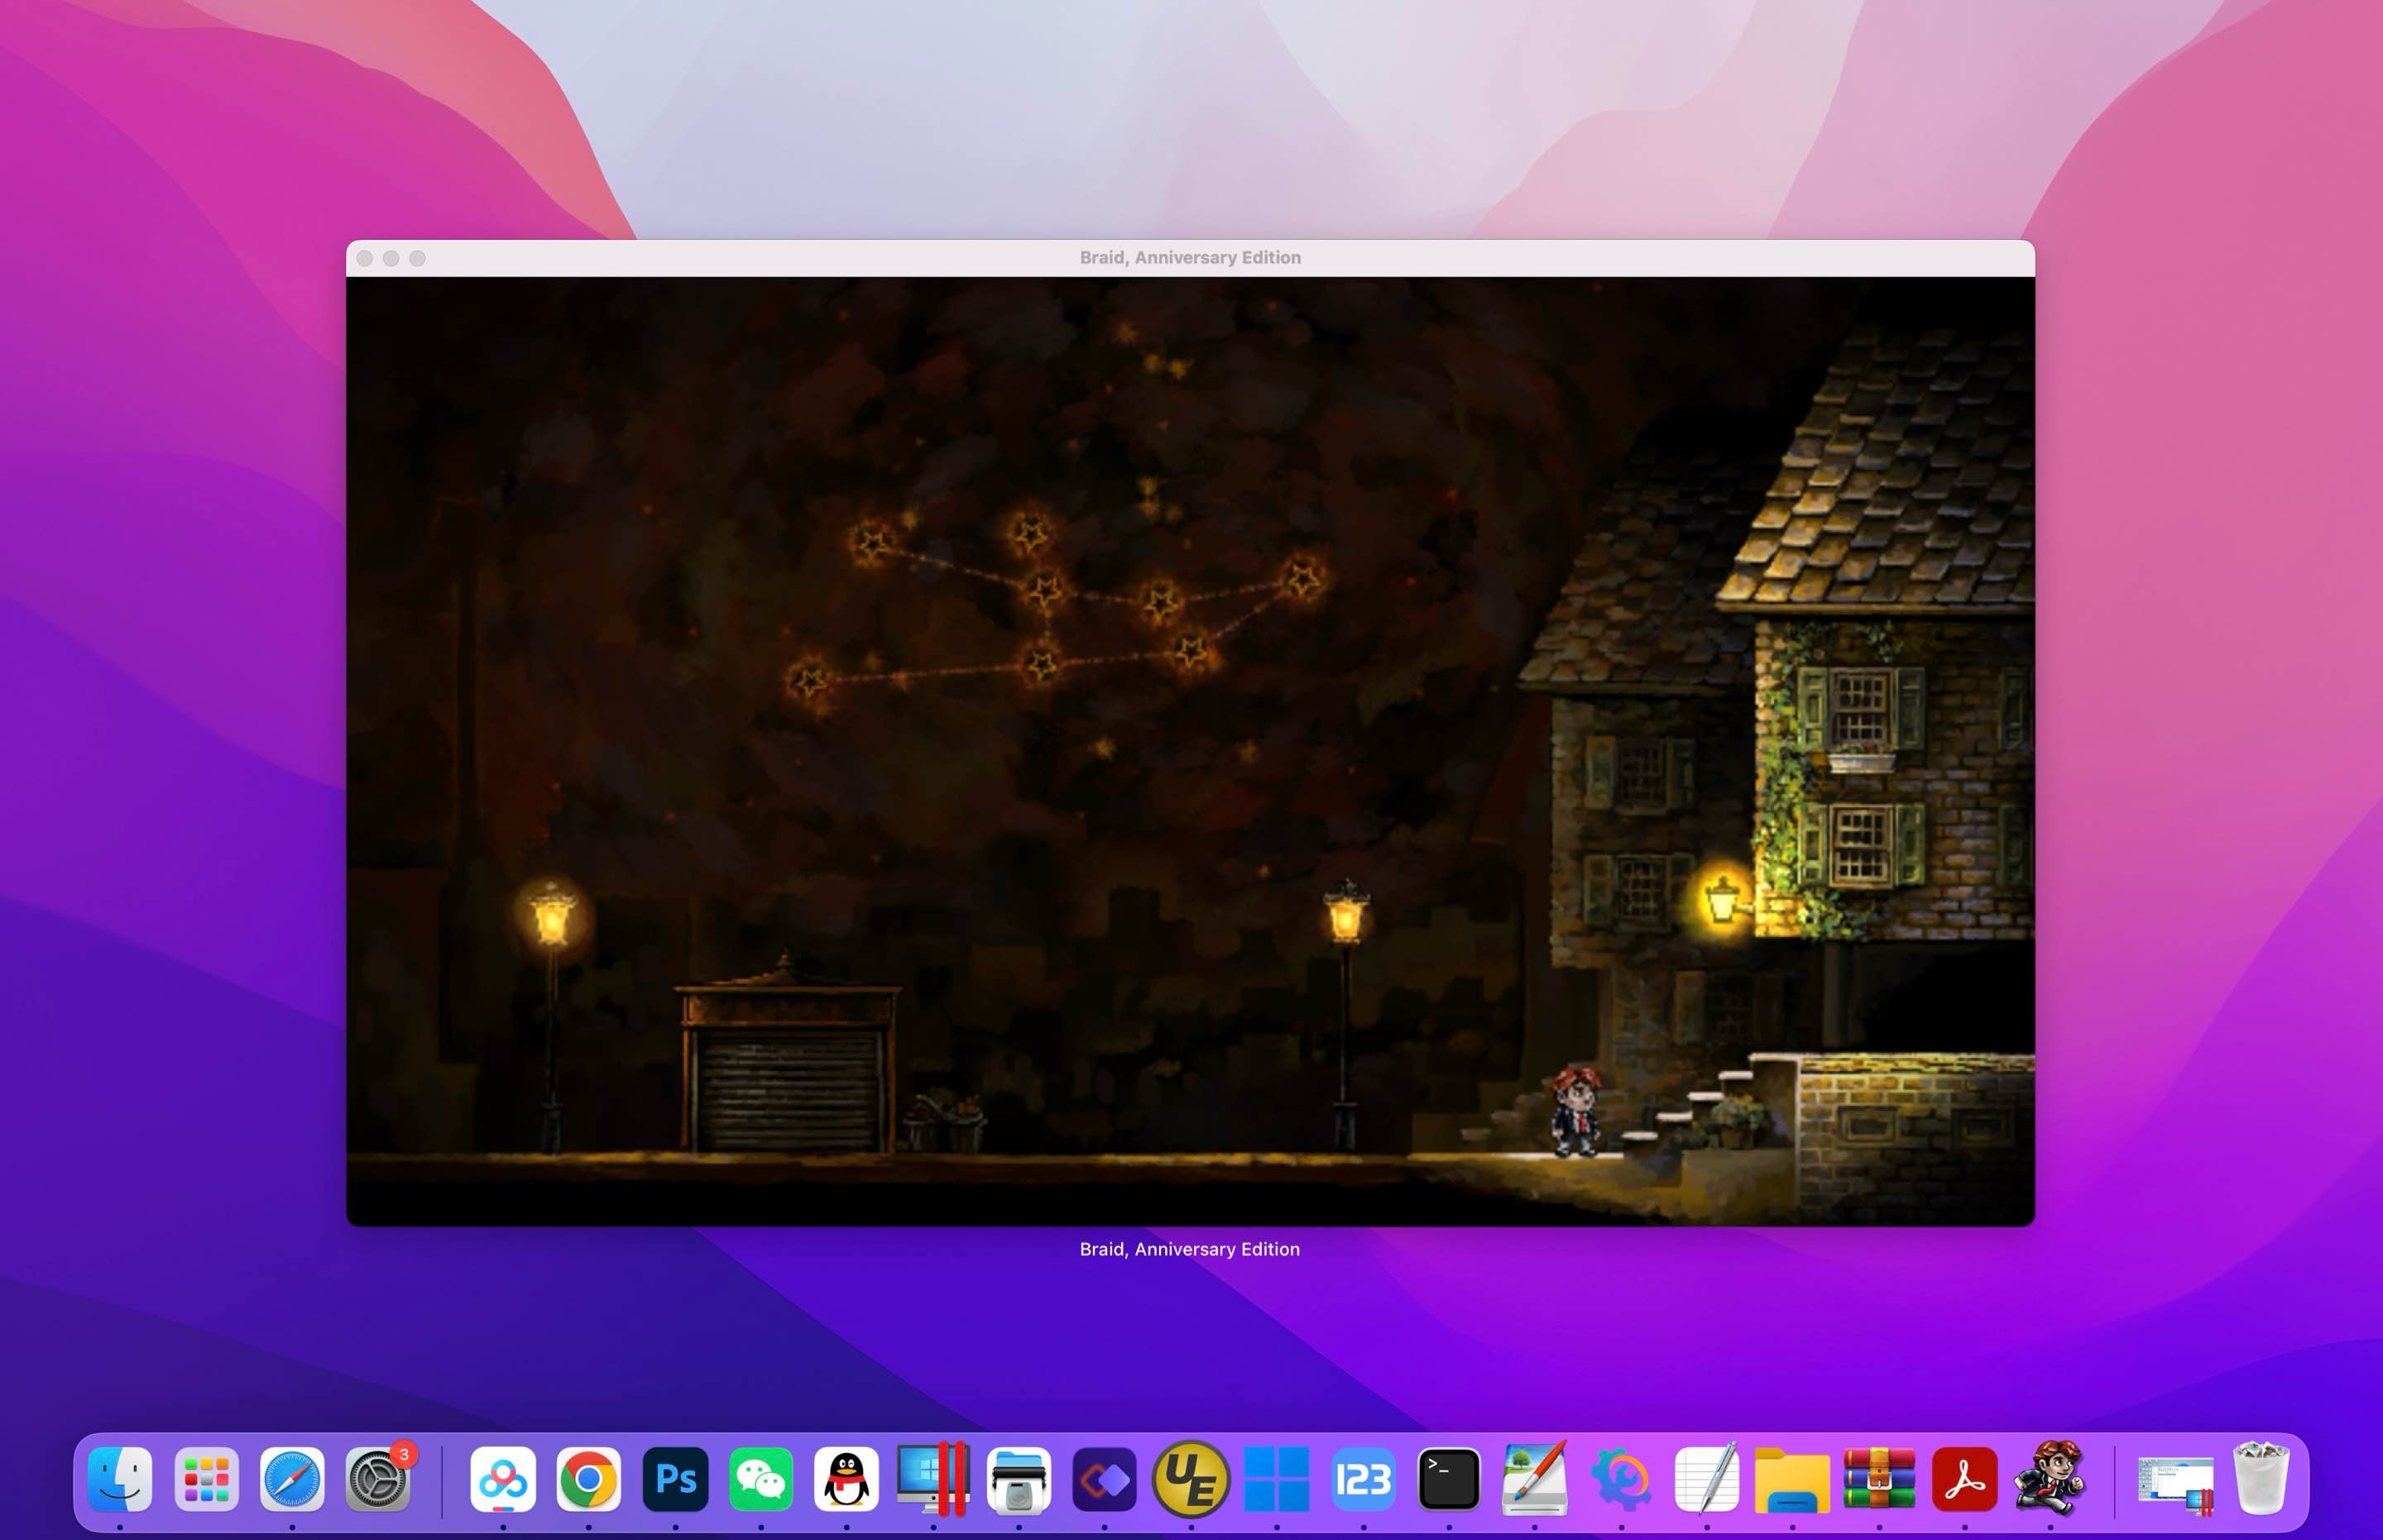2383x1540 pixels.
Task: Open the Baidu Netdisk cloud icon
Action: point(502,1478)
